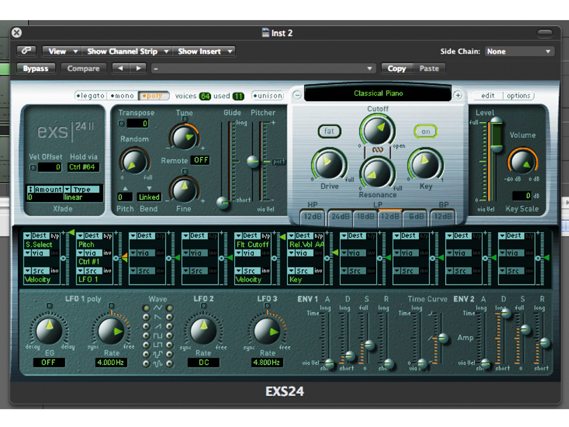Toggle Src inv on Pitch modulation slot

(x=107, y=270)
